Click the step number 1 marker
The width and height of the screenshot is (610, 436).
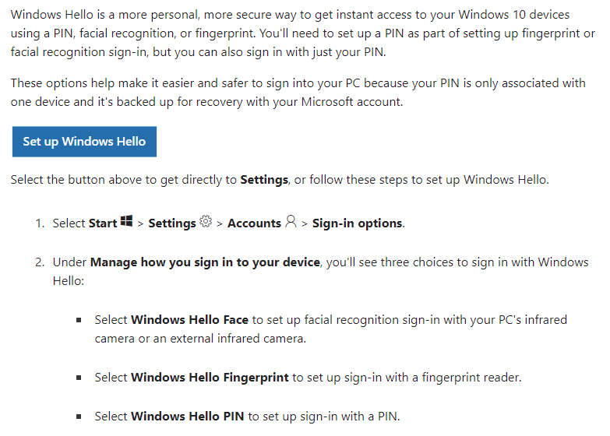click(39, 223)
